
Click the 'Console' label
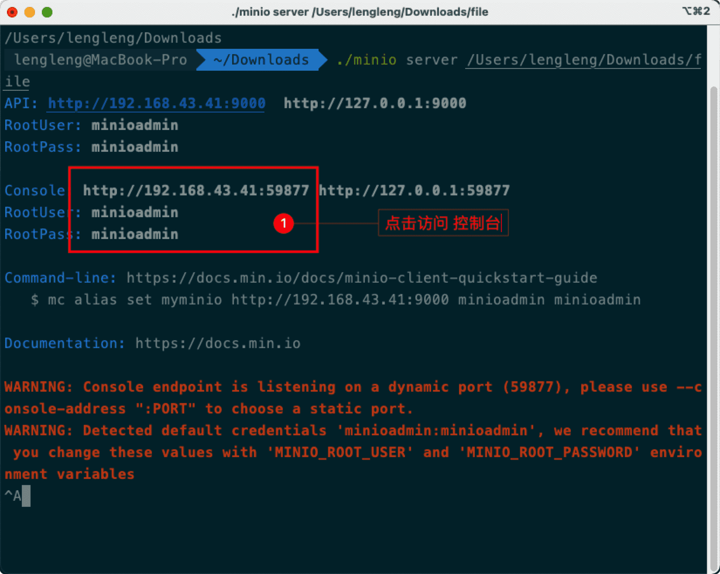click(35, 191)
